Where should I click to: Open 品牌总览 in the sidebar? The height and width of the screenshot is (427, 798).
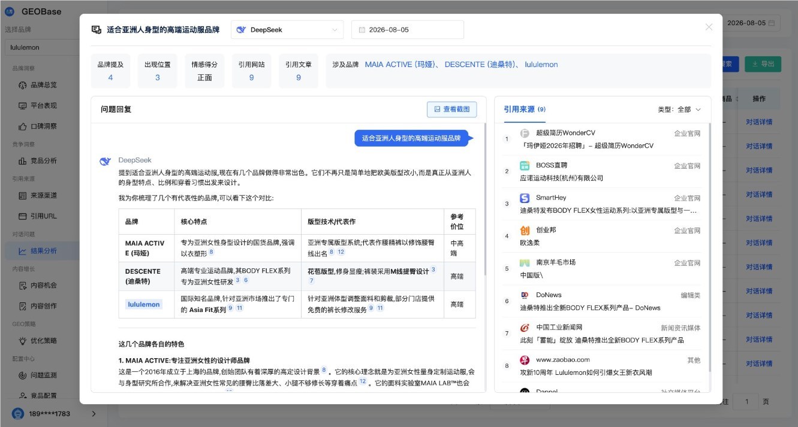[43, 84]
